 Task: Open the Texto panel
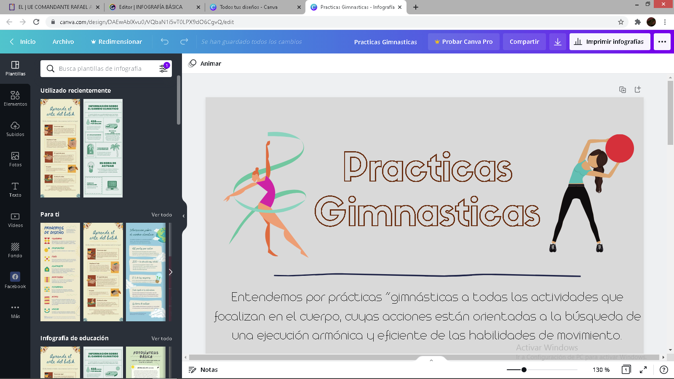15,189
